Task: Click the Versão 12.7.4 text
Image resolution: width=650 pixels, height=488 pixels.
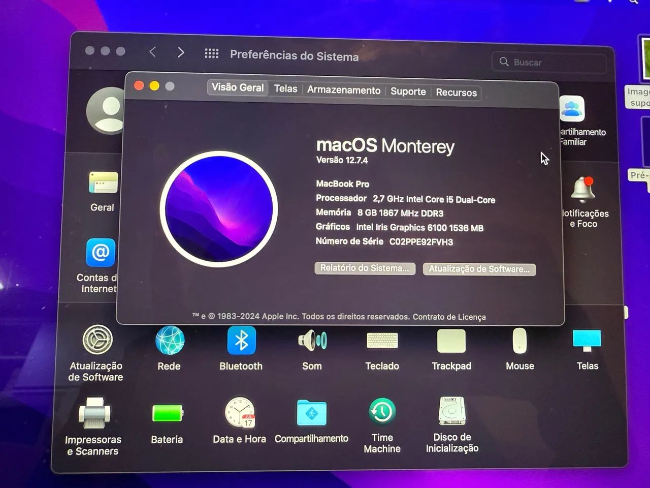Action: 342,160
